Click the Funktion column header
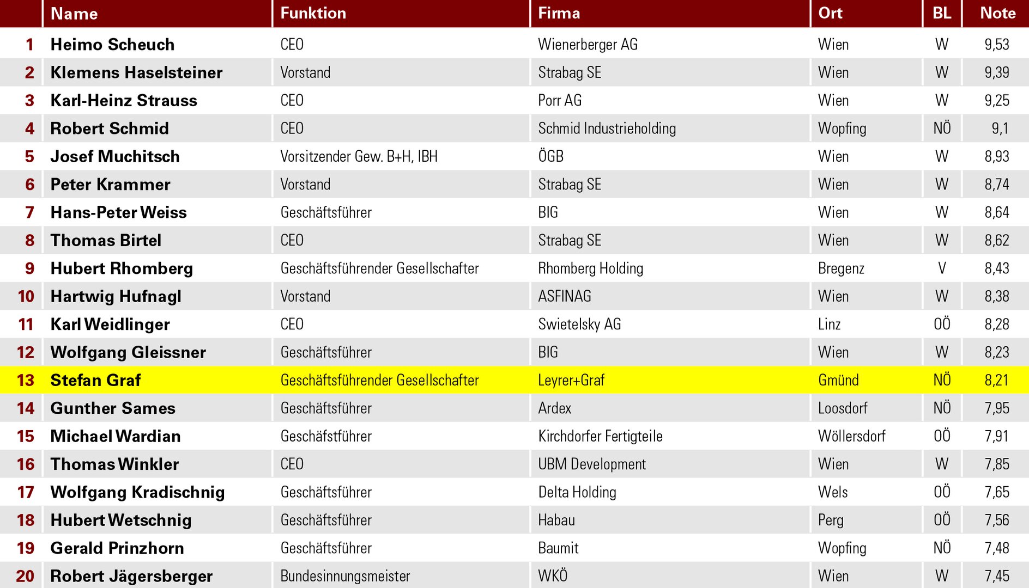The image size is (1029, 588). 313,14
